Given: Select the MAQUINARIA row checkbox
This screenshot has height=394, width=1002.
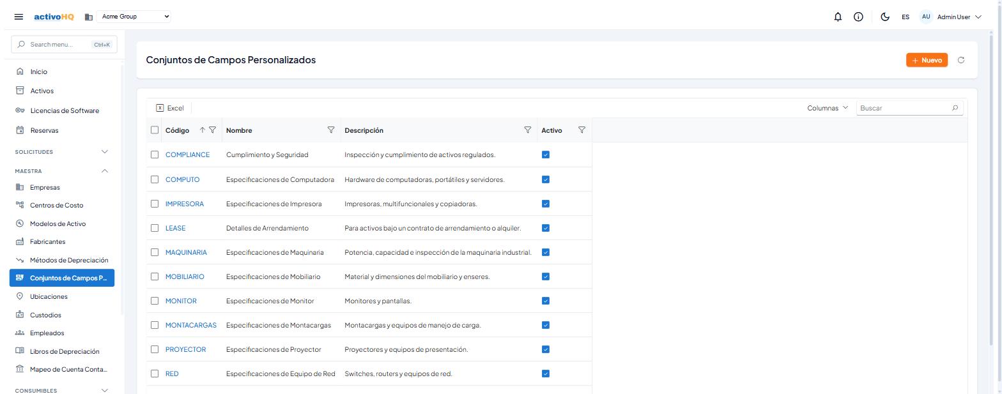Looking at the screenshot, I should pyautogui.click(x=155, y=252).
